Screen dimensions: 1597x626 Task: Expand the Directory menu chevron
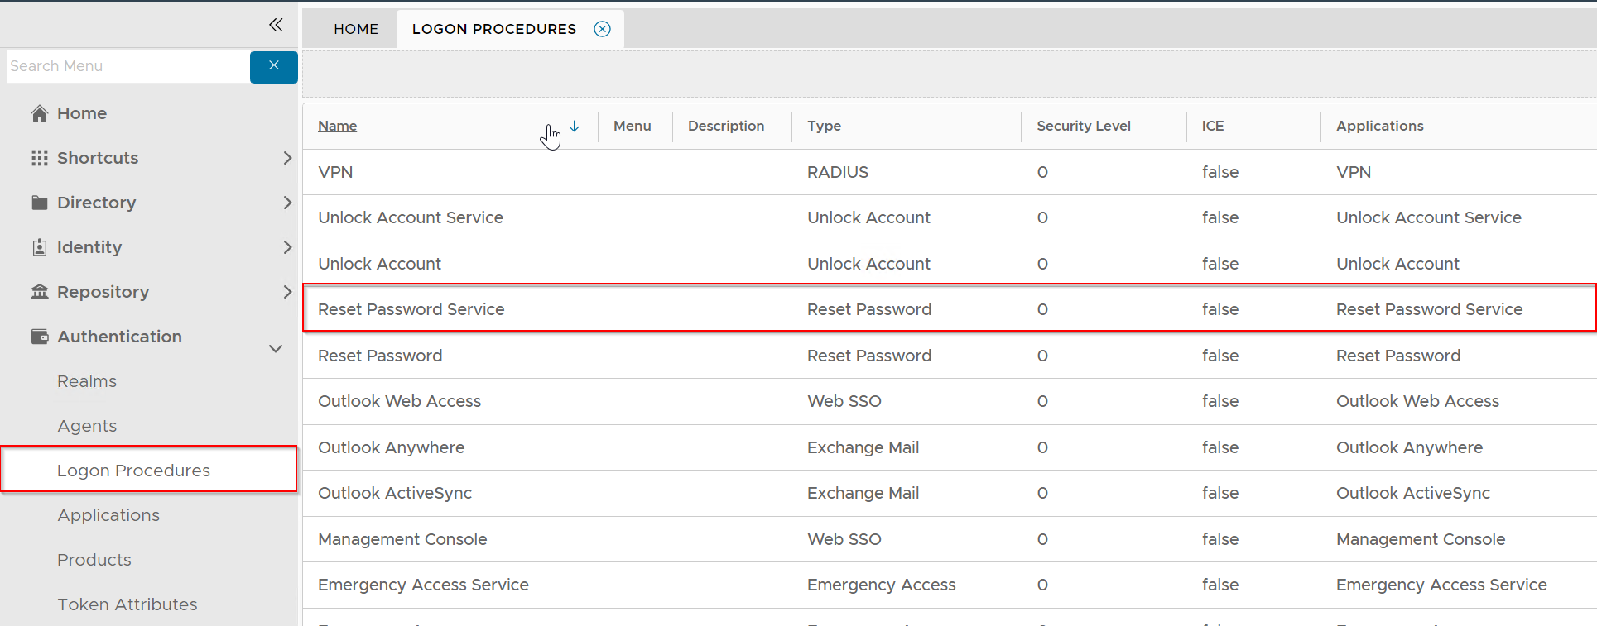[x=286, y=203]
